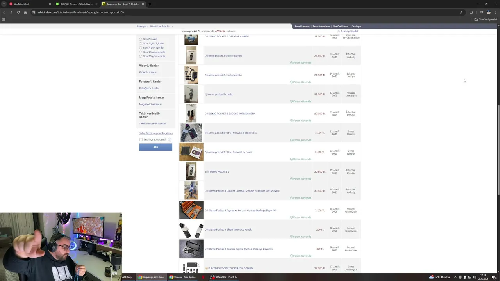Image resolution: width=500 pixels, height=281 pixels.
Task: Bookmark this page with the star icon
Action: point(461,12)
